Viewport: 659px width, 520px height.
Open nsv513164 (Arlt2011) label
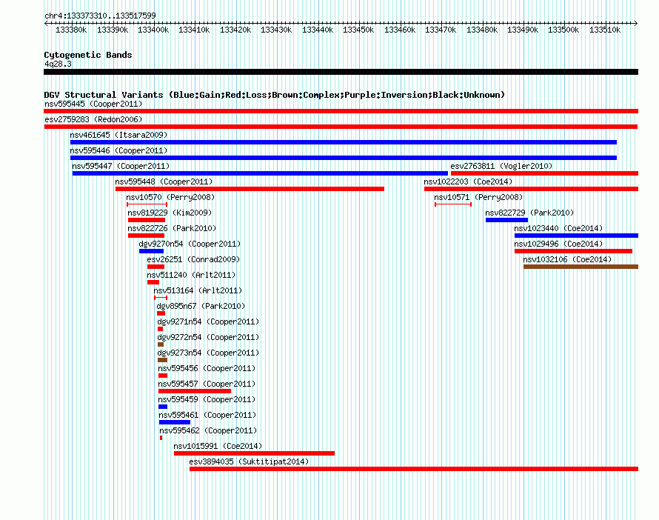198,290
